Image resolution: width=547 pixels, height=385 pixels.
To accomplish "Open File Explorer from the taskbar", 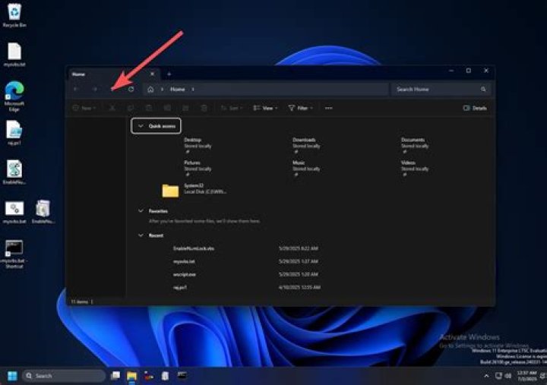I will point(131,375).
